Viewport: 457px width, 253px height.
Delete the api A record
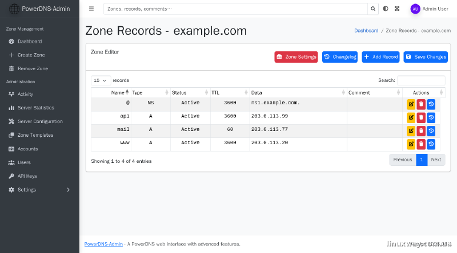click(x=421, y=117)
